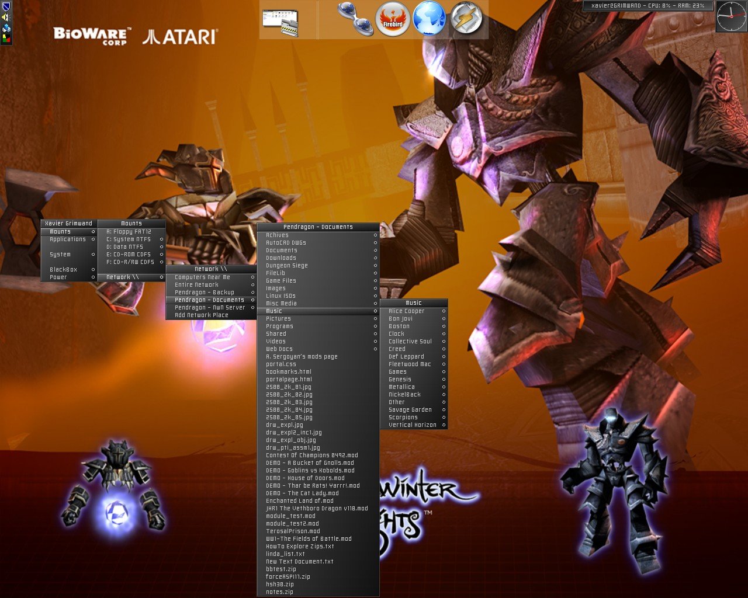
Task: Open the Winamp lightning bolt icon
Action: tap(466, 19)
